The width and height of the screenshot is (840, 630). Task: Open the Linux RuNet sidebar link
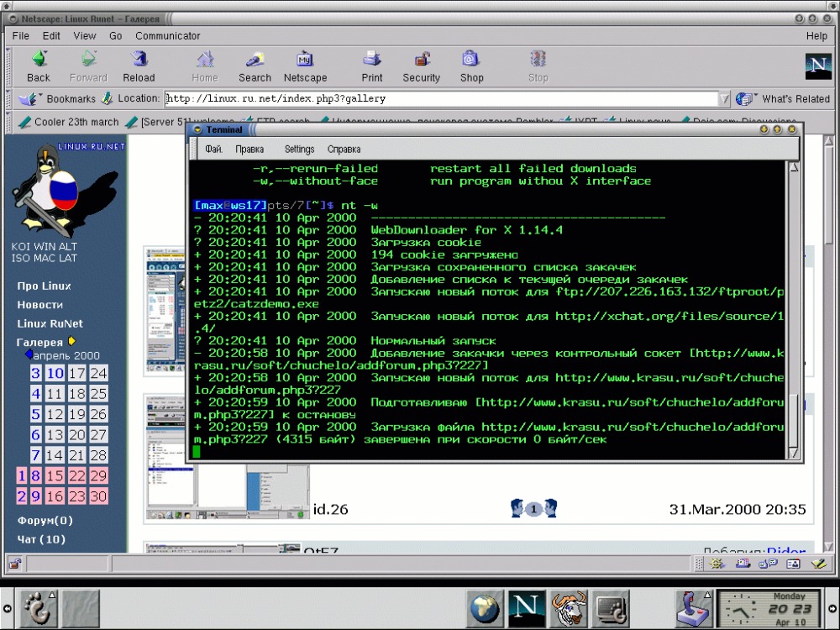coord(50,323)
